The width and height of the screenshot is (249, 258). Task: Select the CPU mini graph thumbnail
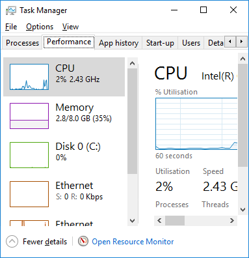(x=29, y=77)
